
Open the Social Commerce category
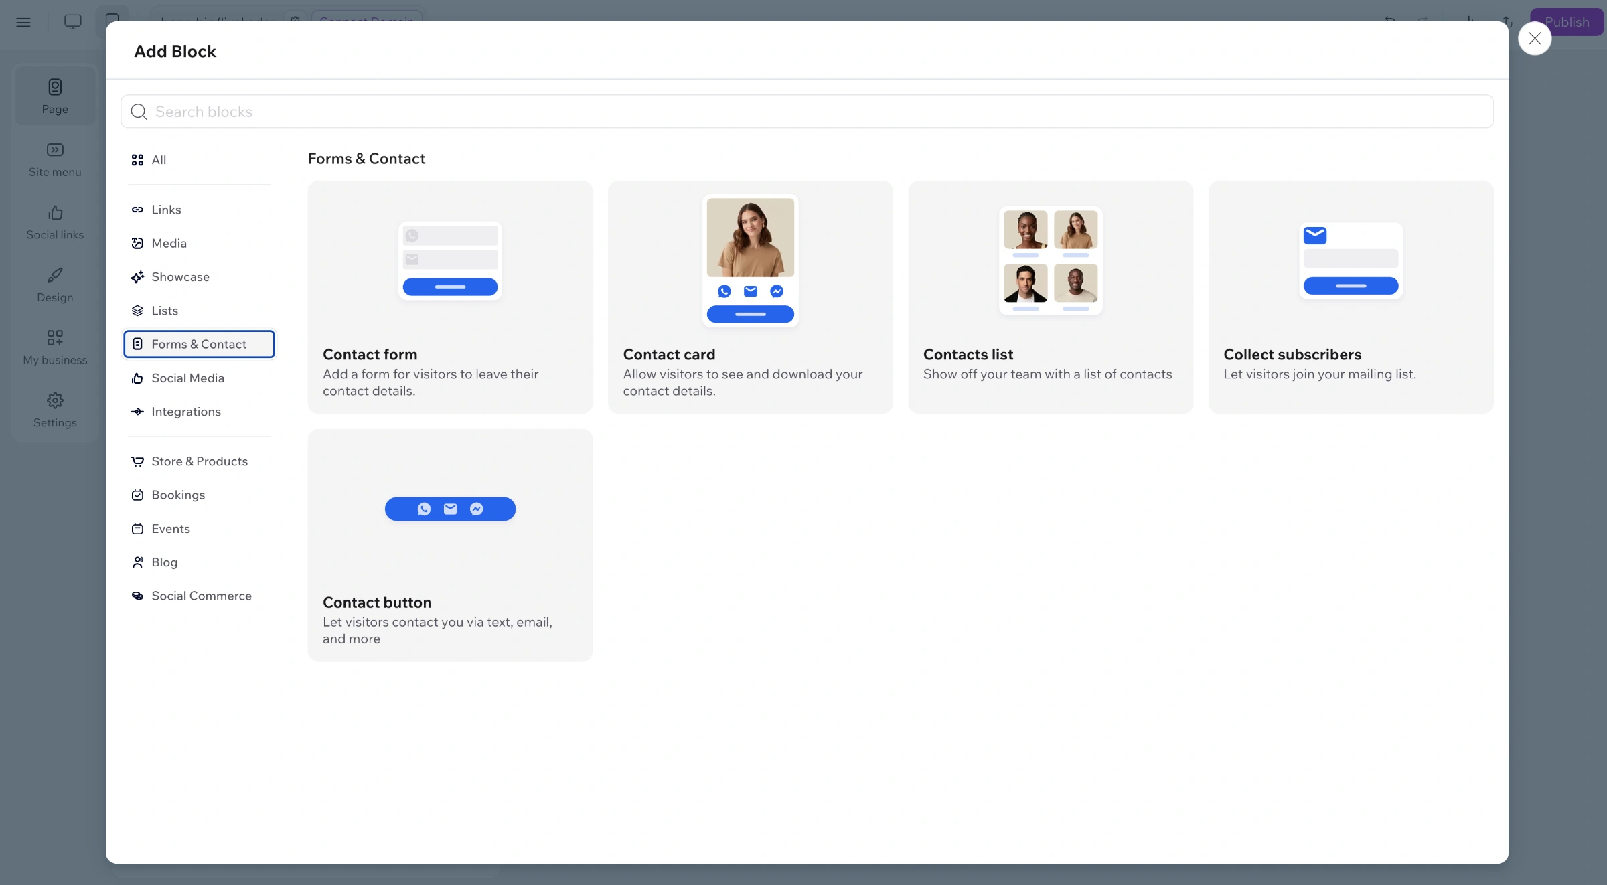[x=199, y=596]
